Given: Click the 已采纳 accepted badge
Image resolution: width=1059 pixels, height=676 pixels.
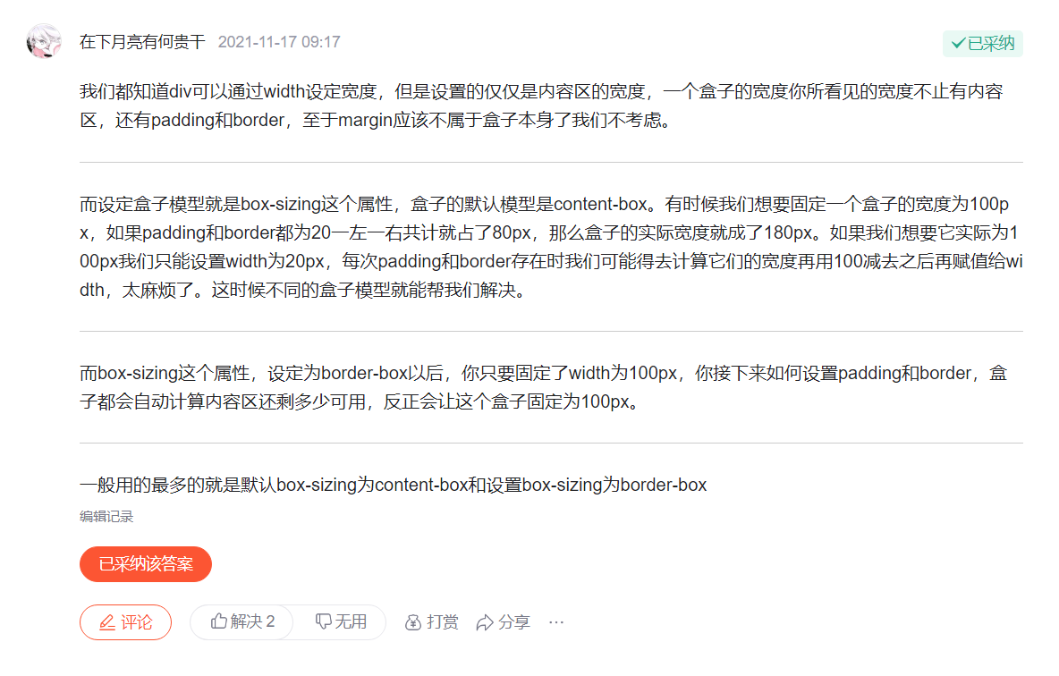Looking at the screenshot, I should (x=983, y=43).
